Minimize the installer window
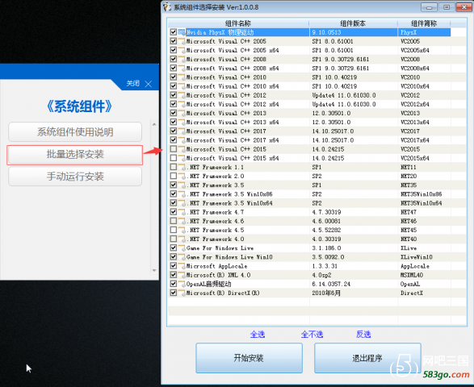 coord(429,7)
